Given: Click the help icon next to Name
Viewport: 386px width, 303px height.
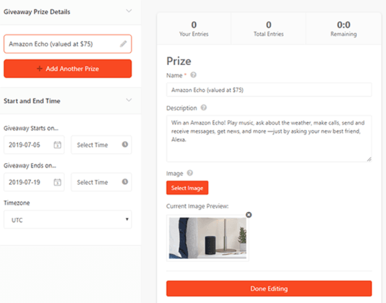Looking at the screenshot, I should point(194,75).
